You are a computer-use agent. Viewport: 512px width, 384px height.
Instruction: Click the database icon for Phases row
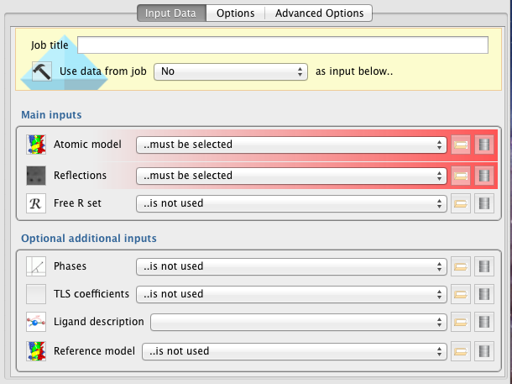483,266
